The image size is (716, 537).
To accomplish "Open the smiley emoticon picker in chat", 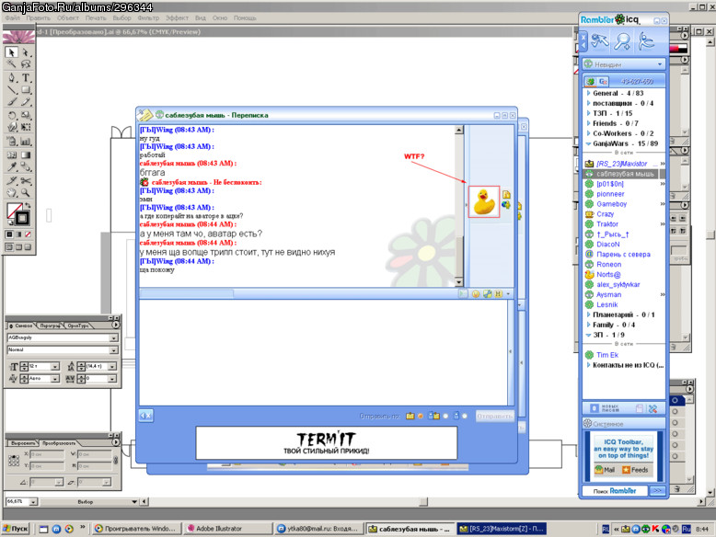I will (476, 294).
